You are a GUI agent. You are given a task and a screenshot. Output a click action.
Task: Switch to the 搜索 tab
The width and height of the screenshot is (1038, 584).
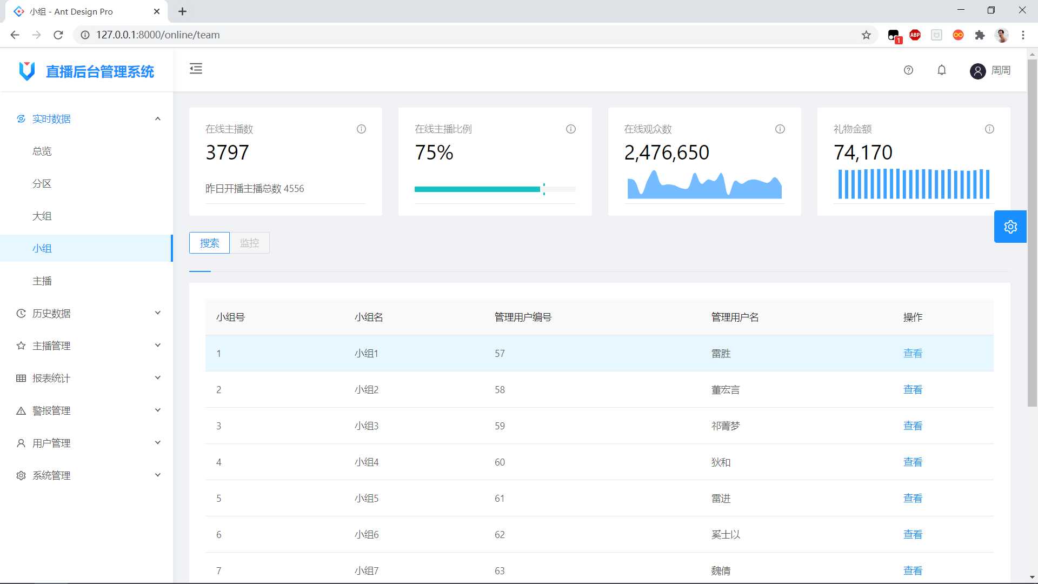(209, 243)
